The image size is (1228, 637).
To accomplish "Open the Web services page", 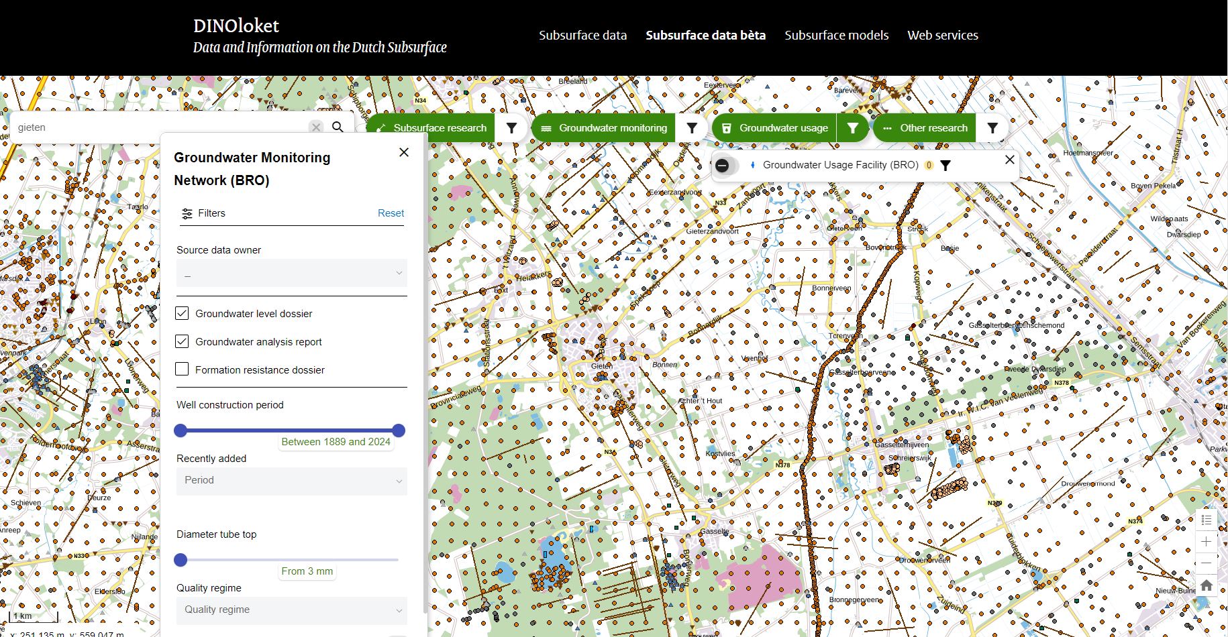I will 942,35.
